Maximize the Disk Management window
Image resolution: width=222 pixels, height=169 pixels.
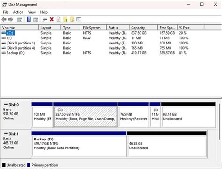tap(202, 4)
